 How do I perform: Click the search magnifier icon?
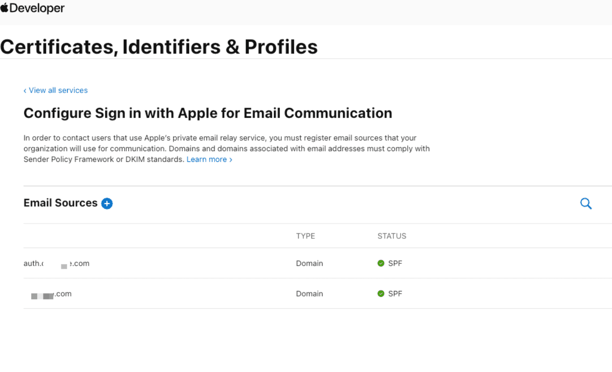click(586, 203)
